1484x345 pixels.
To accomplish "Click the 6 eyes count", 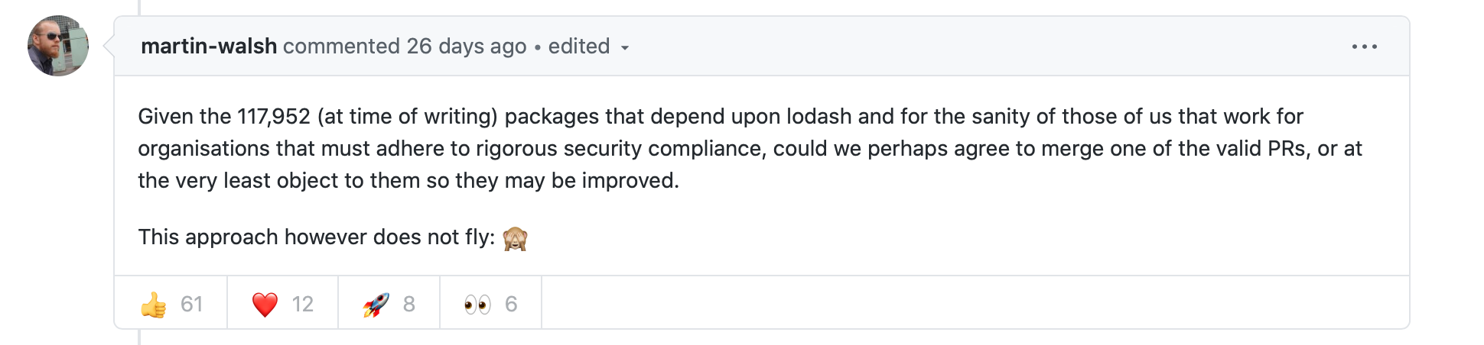I will pos(511,305).
